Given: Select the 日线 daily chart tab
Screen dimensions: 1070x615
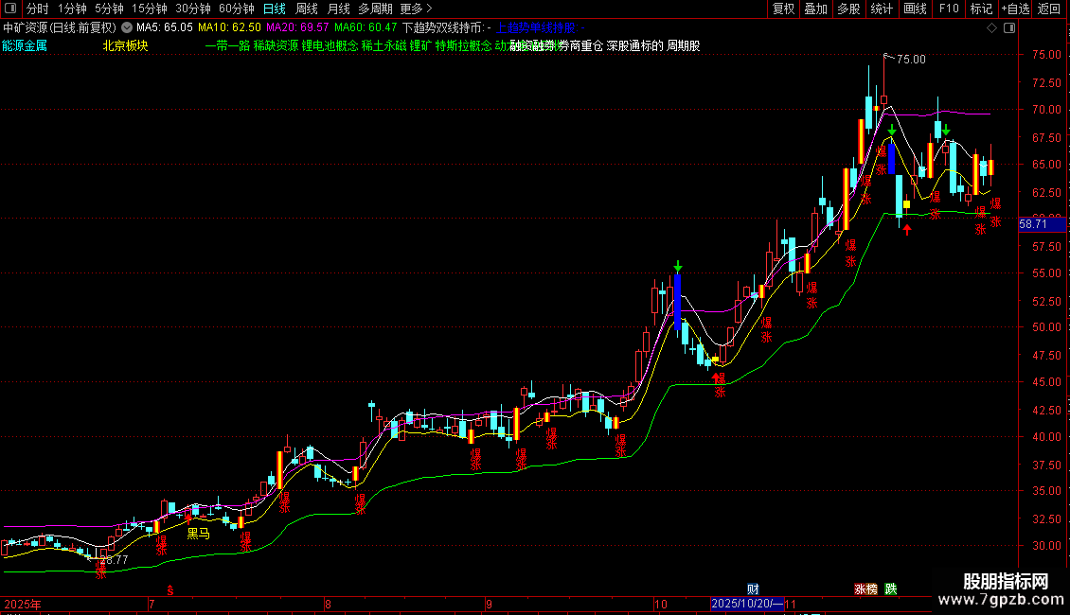Looking at the screenshot, I should click(x=275, y=9).
